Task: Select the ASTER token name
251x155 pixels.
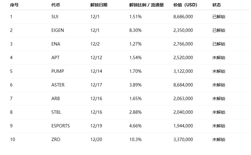Action: [x=58, y=85]
